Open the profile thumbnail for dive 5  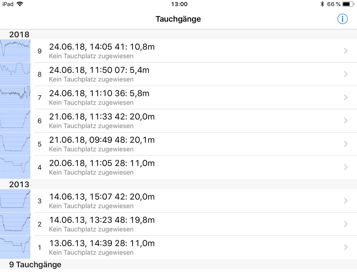(15, 144)
